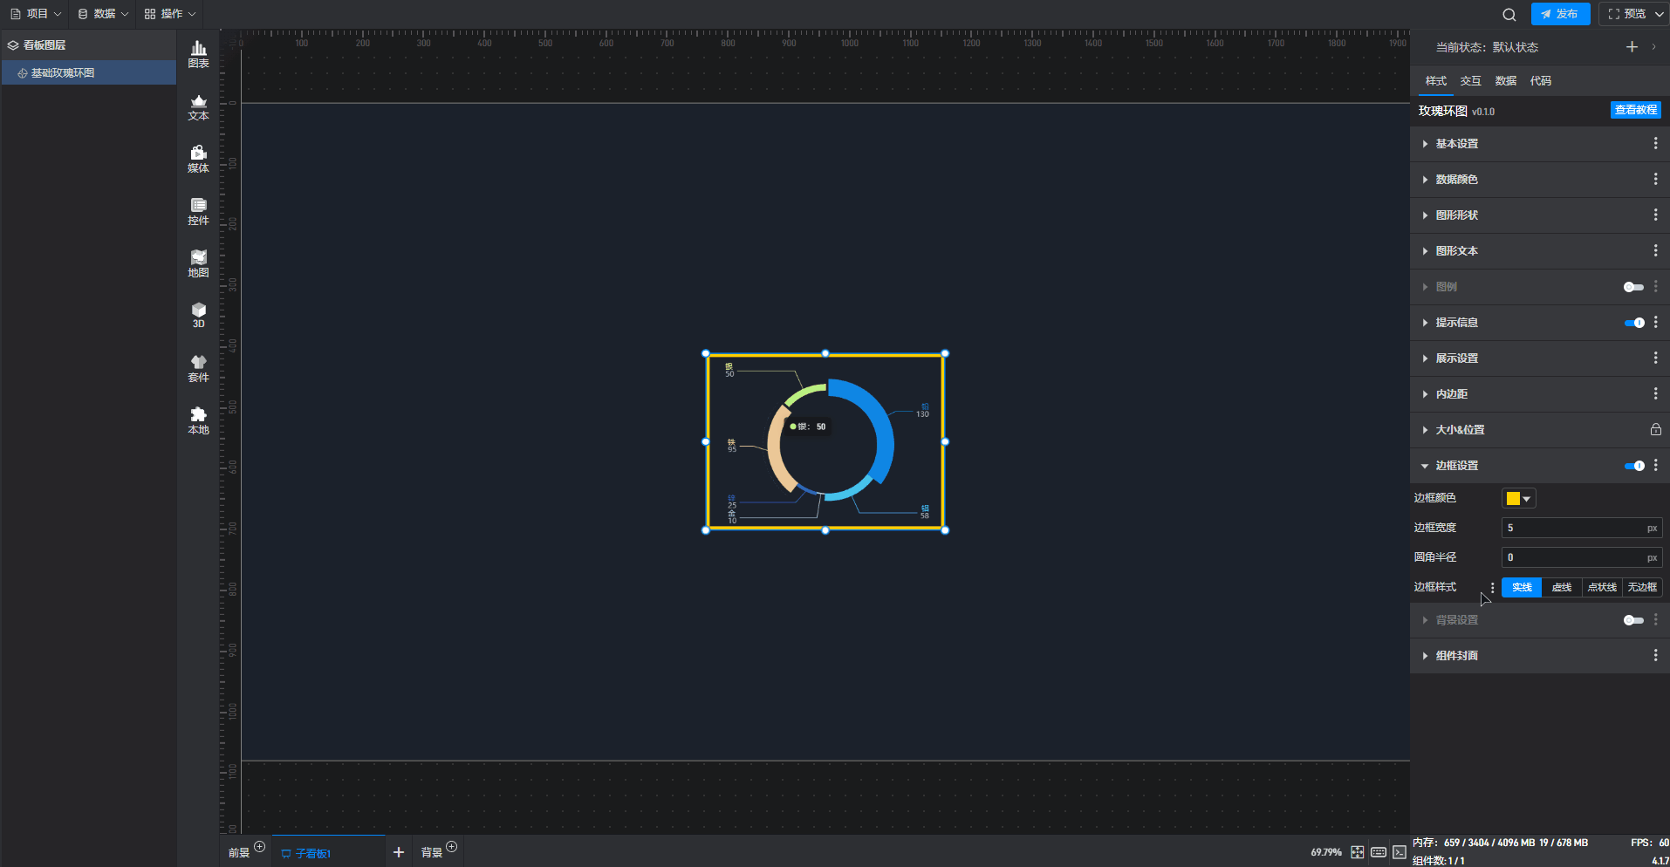Image resolution: width=1670 pixels, height=867 pixels.
Task: Click the 发布 publish button
Action: pyautogui.click(x=1560, y=14)
